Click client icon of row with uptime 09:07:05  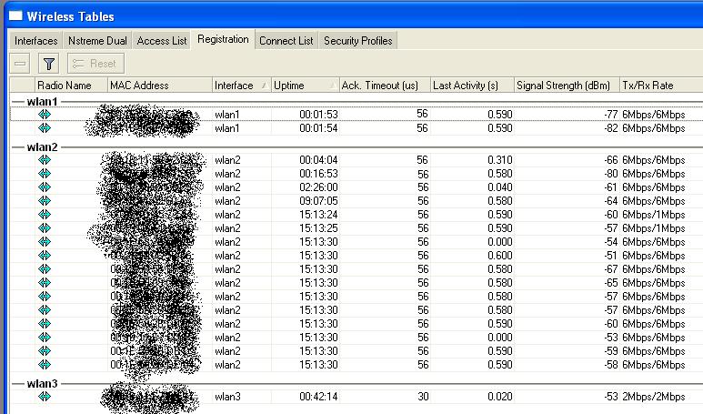pos(45,201)
